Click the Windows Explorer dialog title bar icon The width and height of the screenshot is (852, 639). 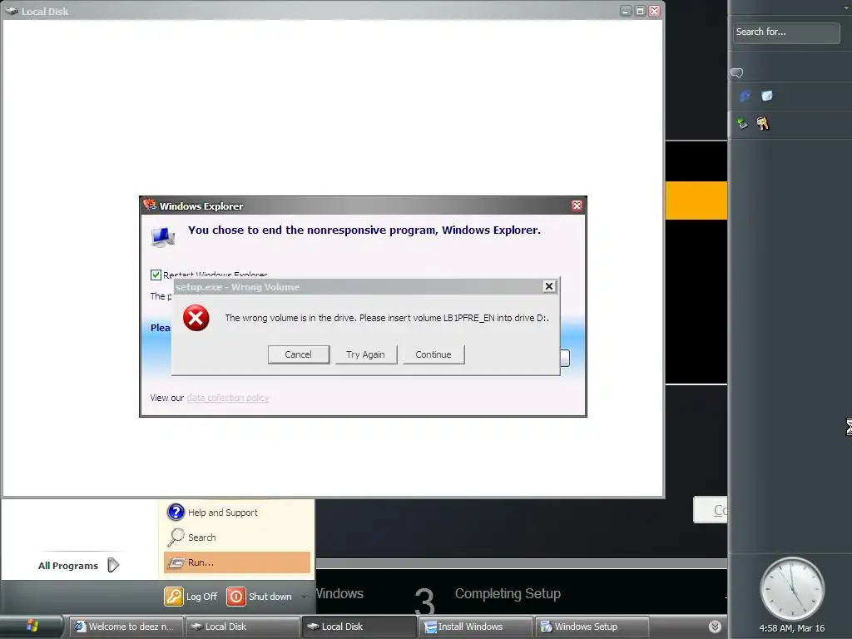point(150,205)
